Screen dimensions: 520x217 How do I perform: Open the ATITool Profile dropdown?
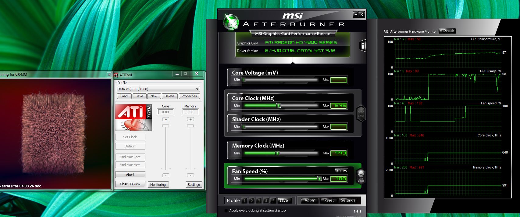[x=158, y=89]
